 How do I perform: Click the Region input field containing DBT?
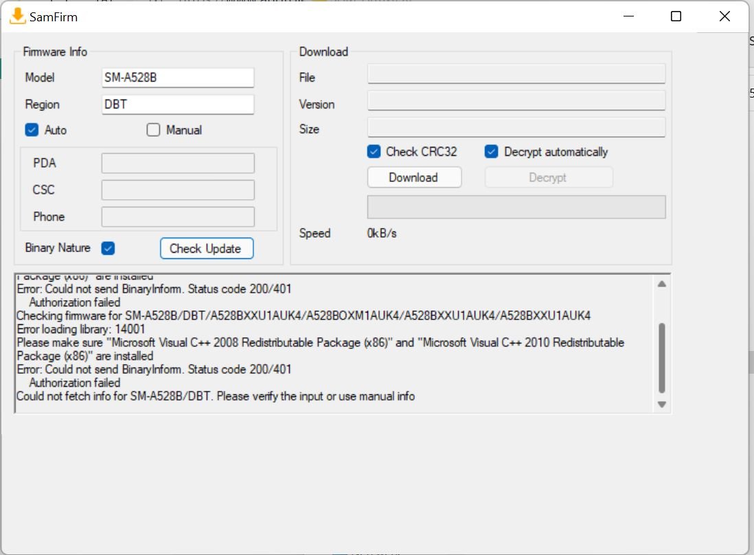pos(178,104)
